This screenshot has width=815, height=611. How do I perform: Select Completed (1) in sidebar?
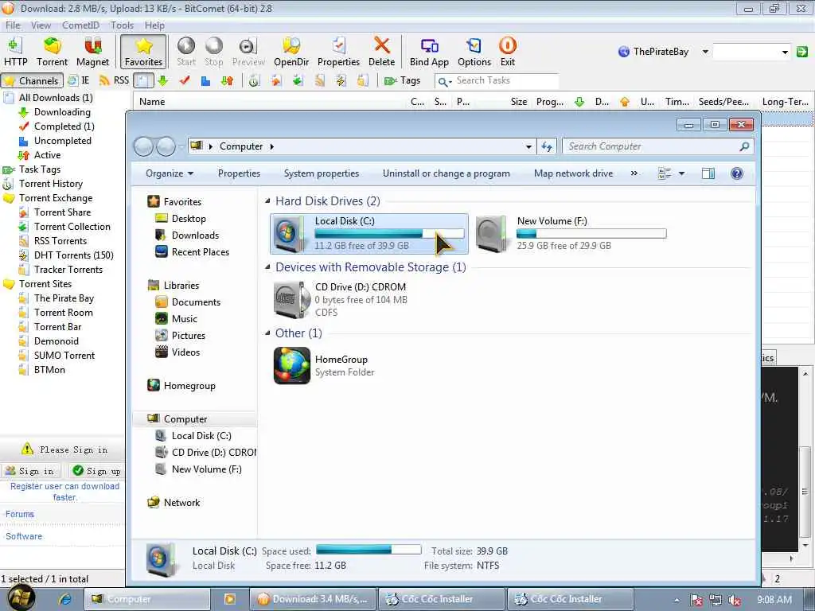pos(64,126)
